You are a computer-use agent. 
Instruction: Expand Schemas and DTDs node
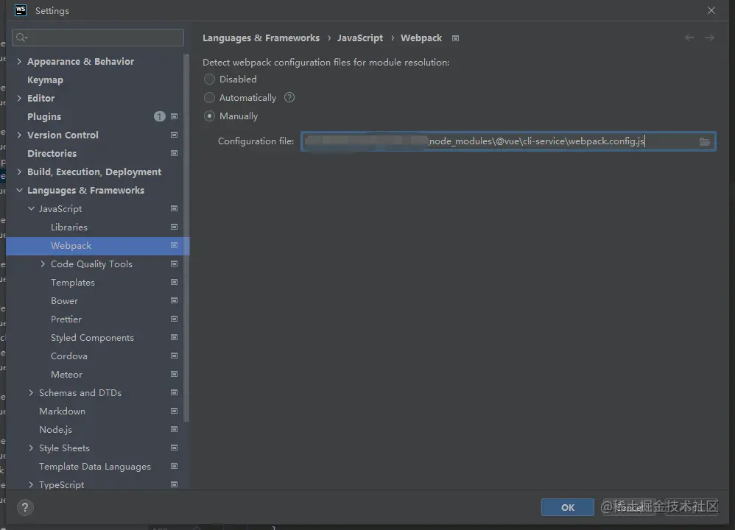click(x=31, y=392)
